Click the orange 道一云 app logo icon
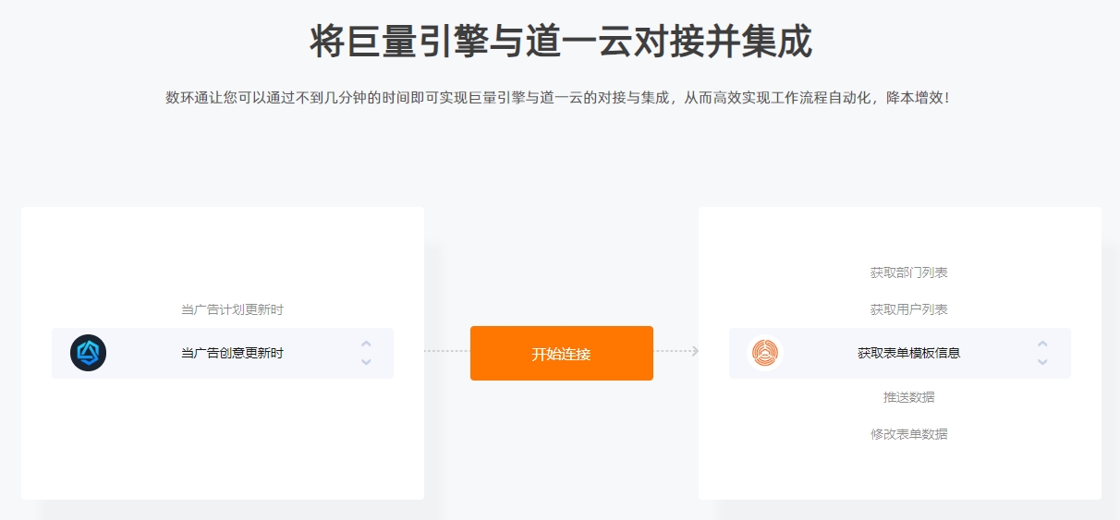1120x520 pixels. [765, 353]
